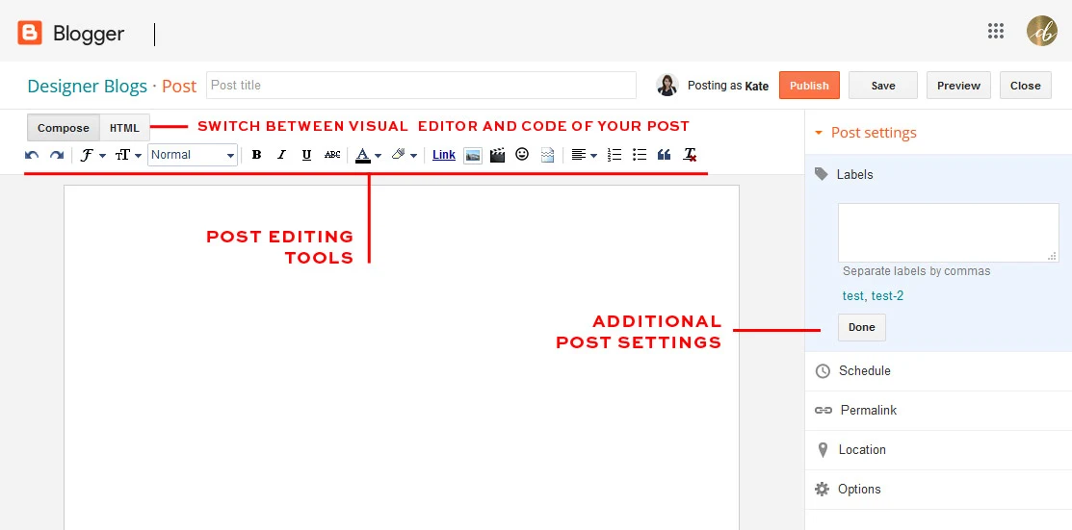Image resolution: width=1072 pixels, height=530 pixels.
Task: Preview the post
Action: tap(958, 86)
